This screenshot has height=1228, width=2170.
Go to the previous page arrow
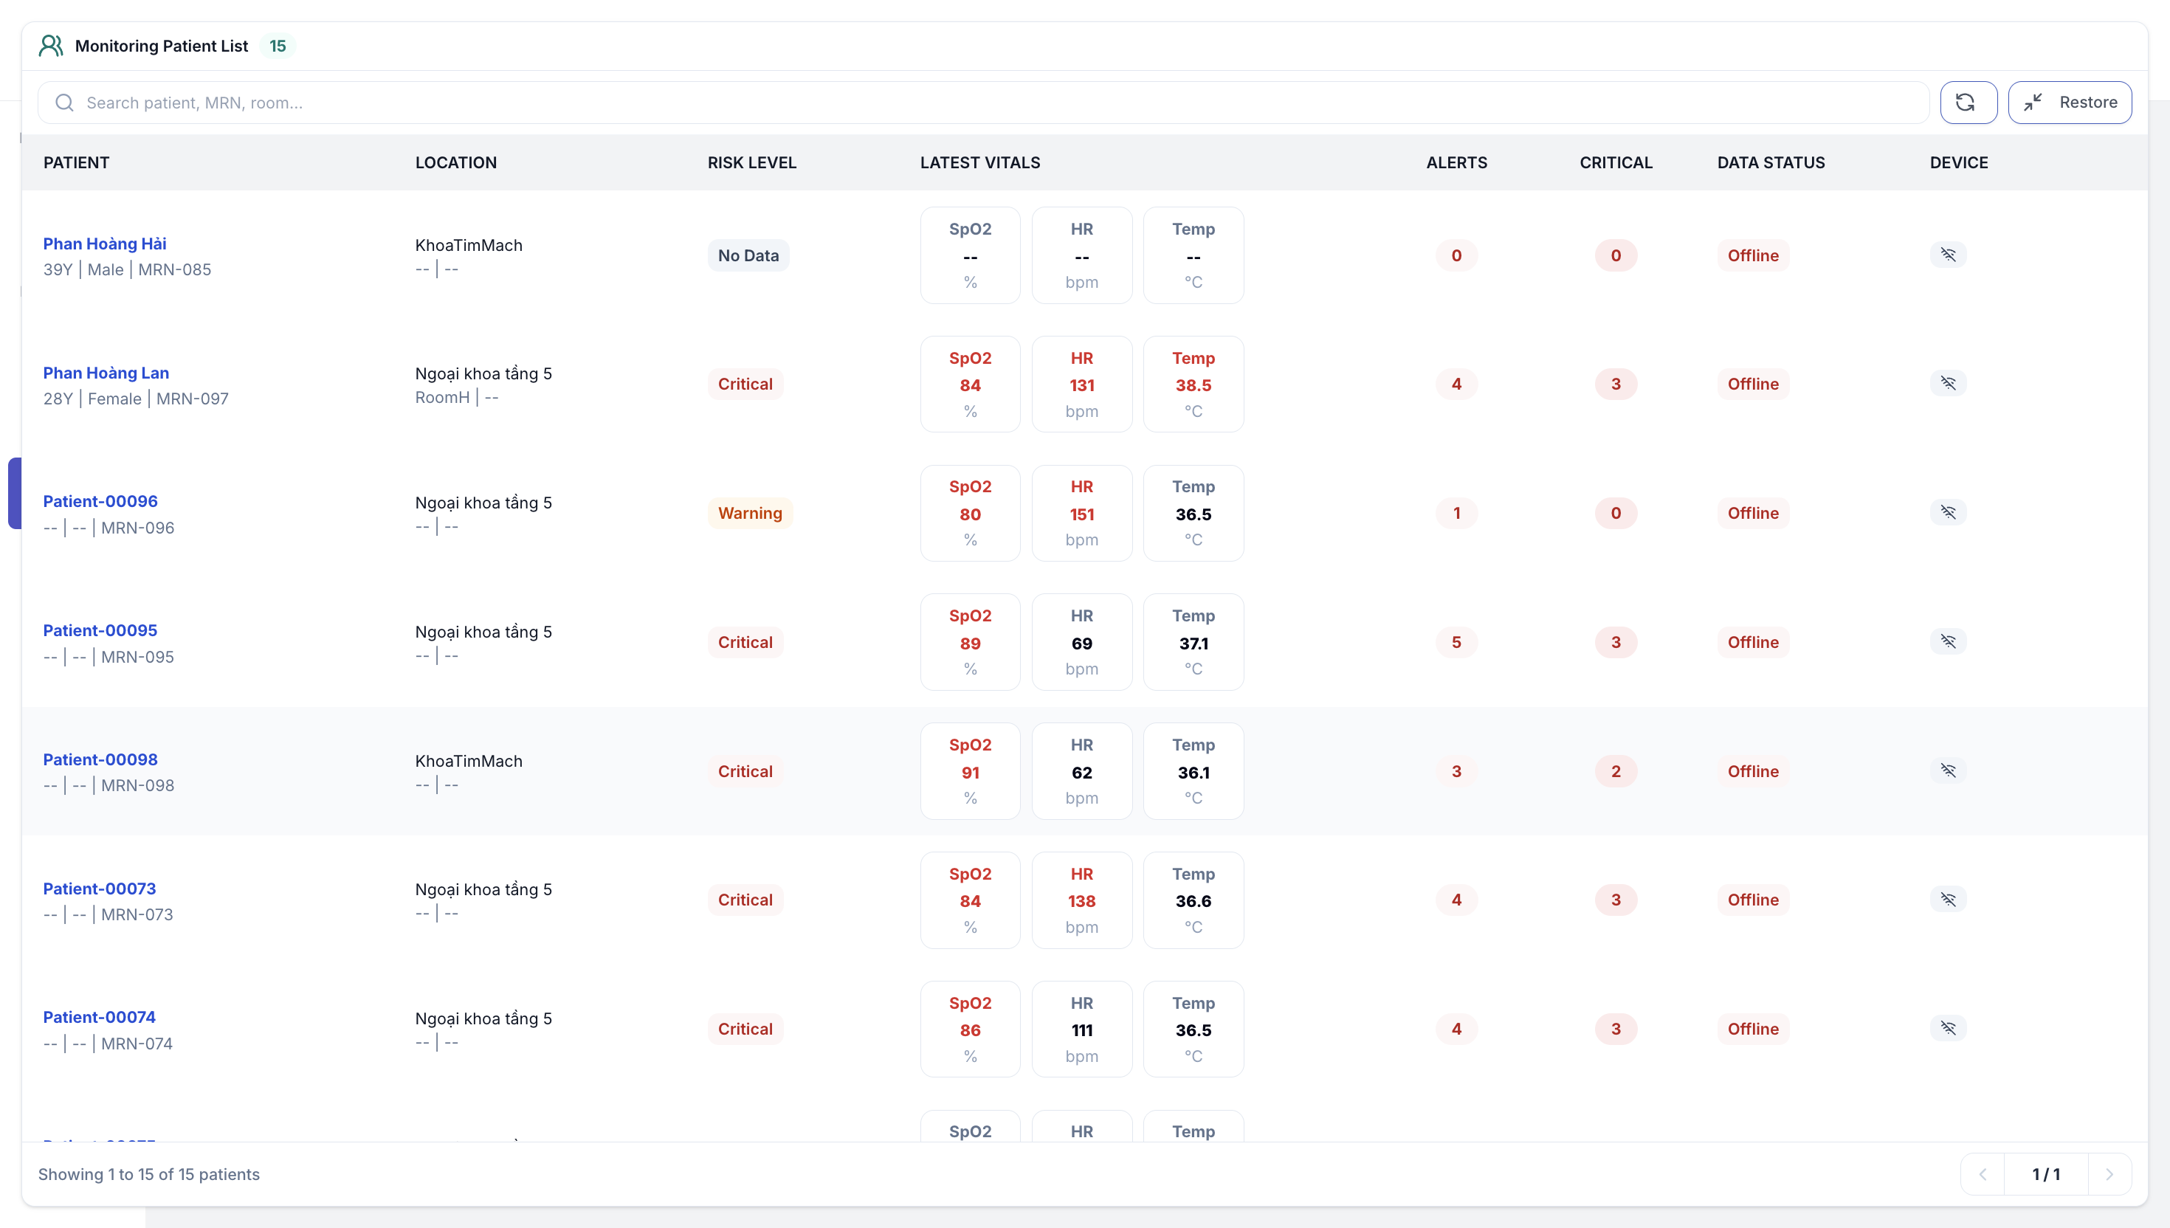pyautogui.click(x=1983, y=1174)
